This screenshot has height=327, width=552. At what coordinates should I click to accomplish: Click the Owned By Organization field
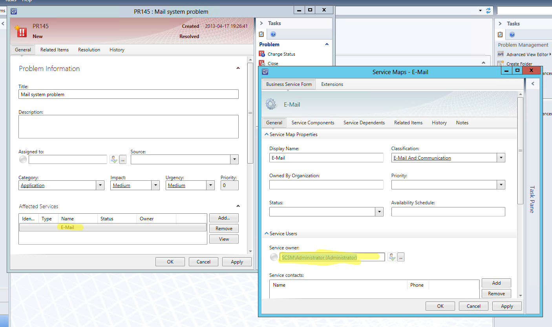tap(326, 185)
